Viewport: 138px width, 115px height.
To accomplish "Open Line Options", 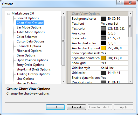I will [25, 79].
